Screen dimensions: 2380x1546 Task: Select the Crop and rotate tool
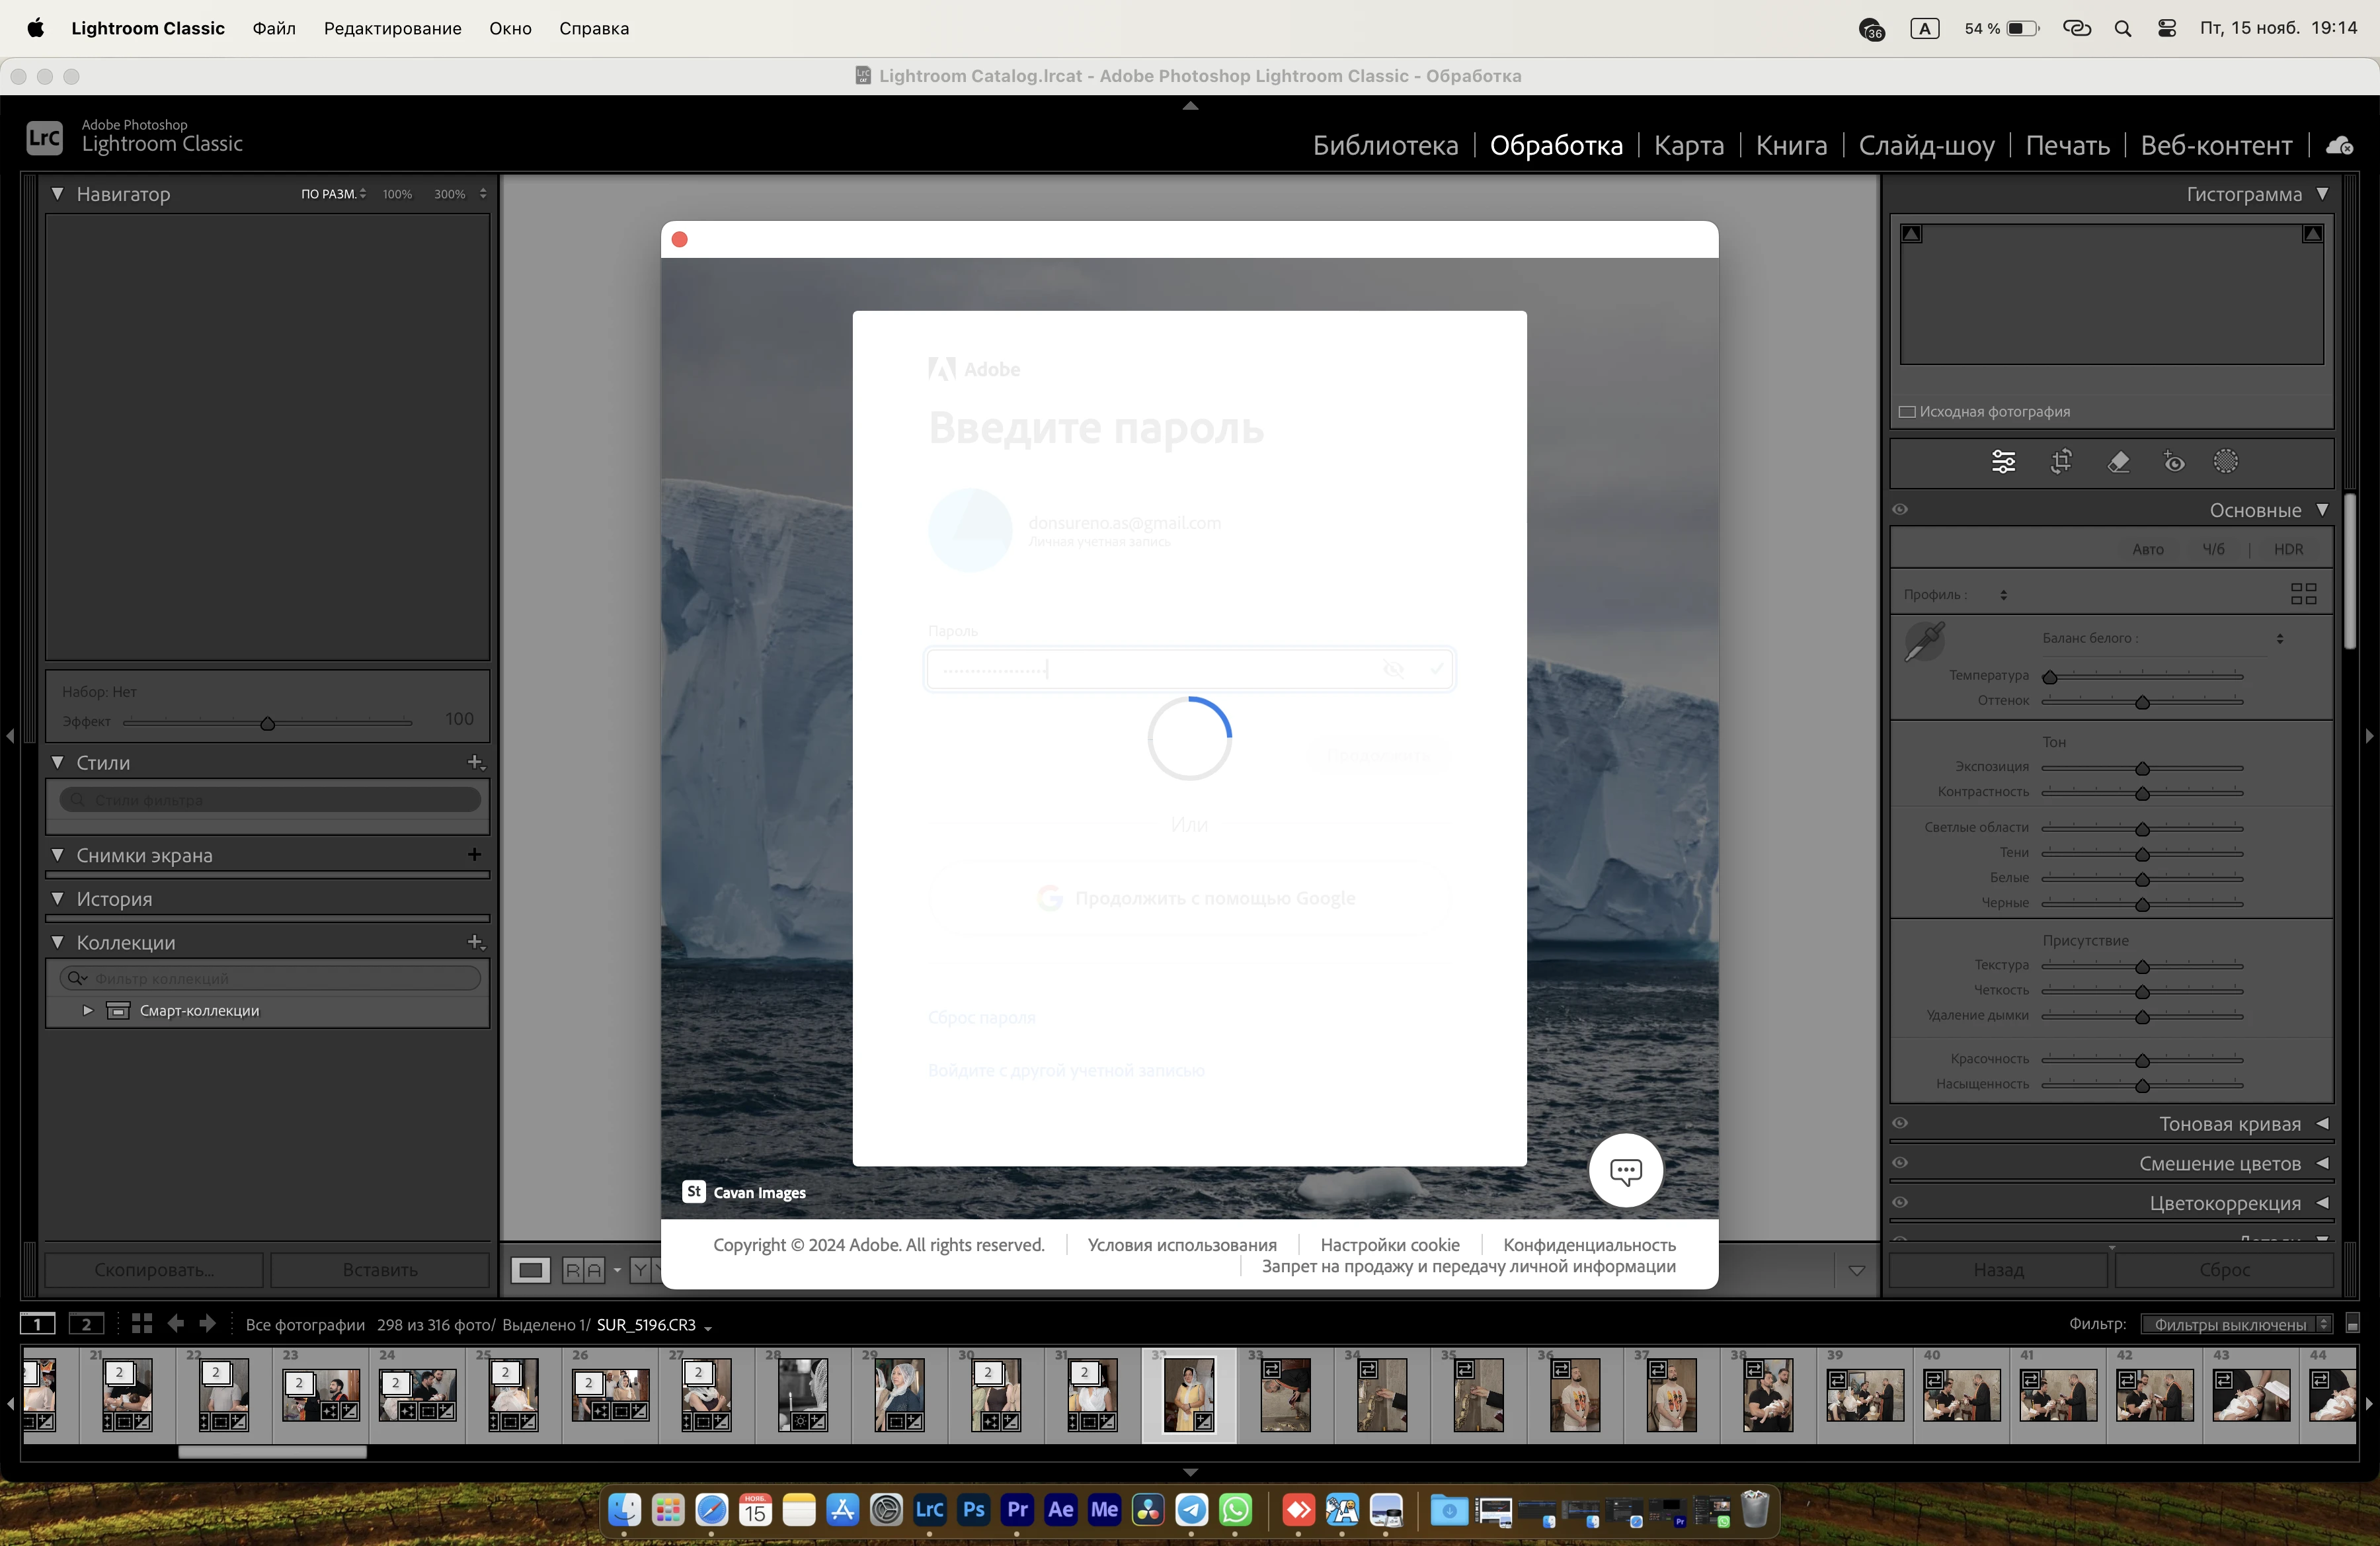2061,462
